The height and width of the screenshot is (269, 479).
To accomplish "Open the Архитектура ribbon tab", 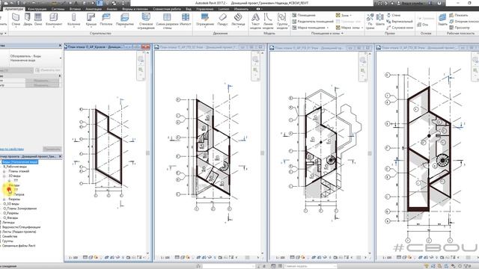I will pyautogui.click(x=13, y=9).
